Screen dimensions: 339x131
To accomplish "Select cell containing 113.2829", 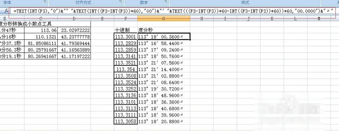I will [126, 43].
